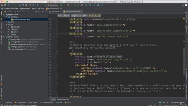The width and height of the screenshot is (188, 106).
Task: Click AutofillFramework1 breadcrumb
Action: pyautogui.click(x=9, y=9)
